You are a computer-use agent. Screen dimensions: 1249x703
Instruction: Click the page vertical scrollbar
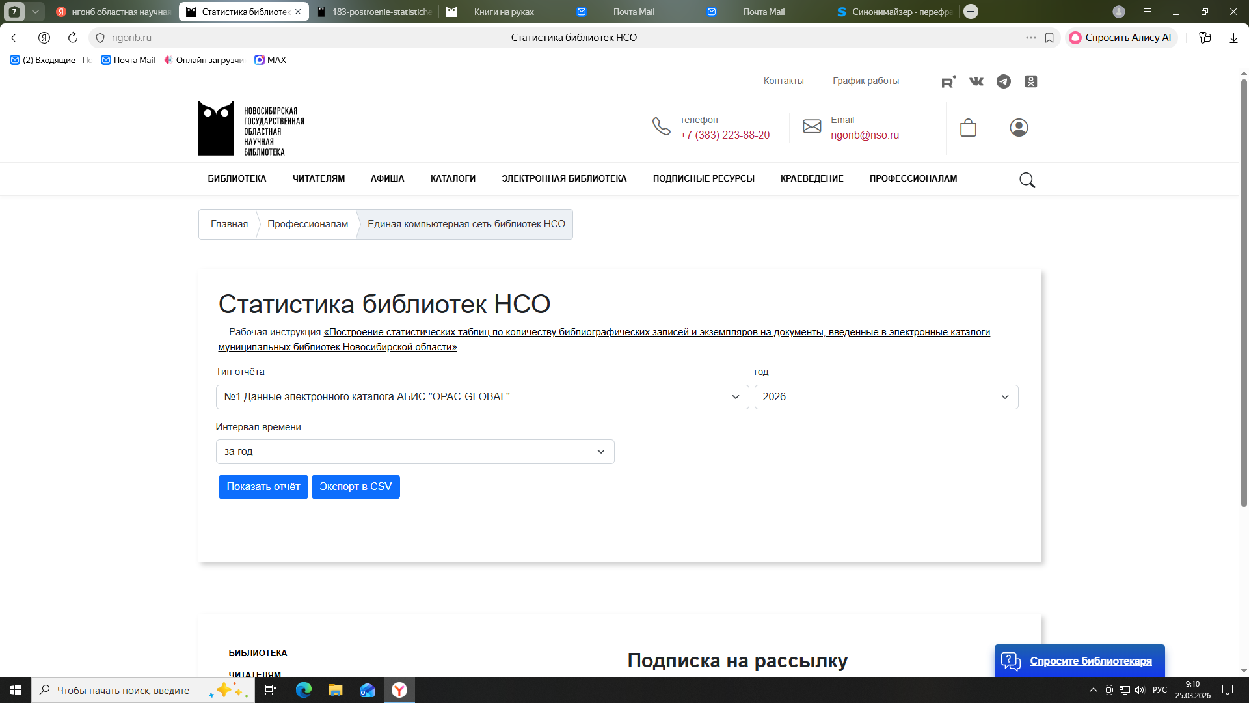click(x=1244, y=293)
